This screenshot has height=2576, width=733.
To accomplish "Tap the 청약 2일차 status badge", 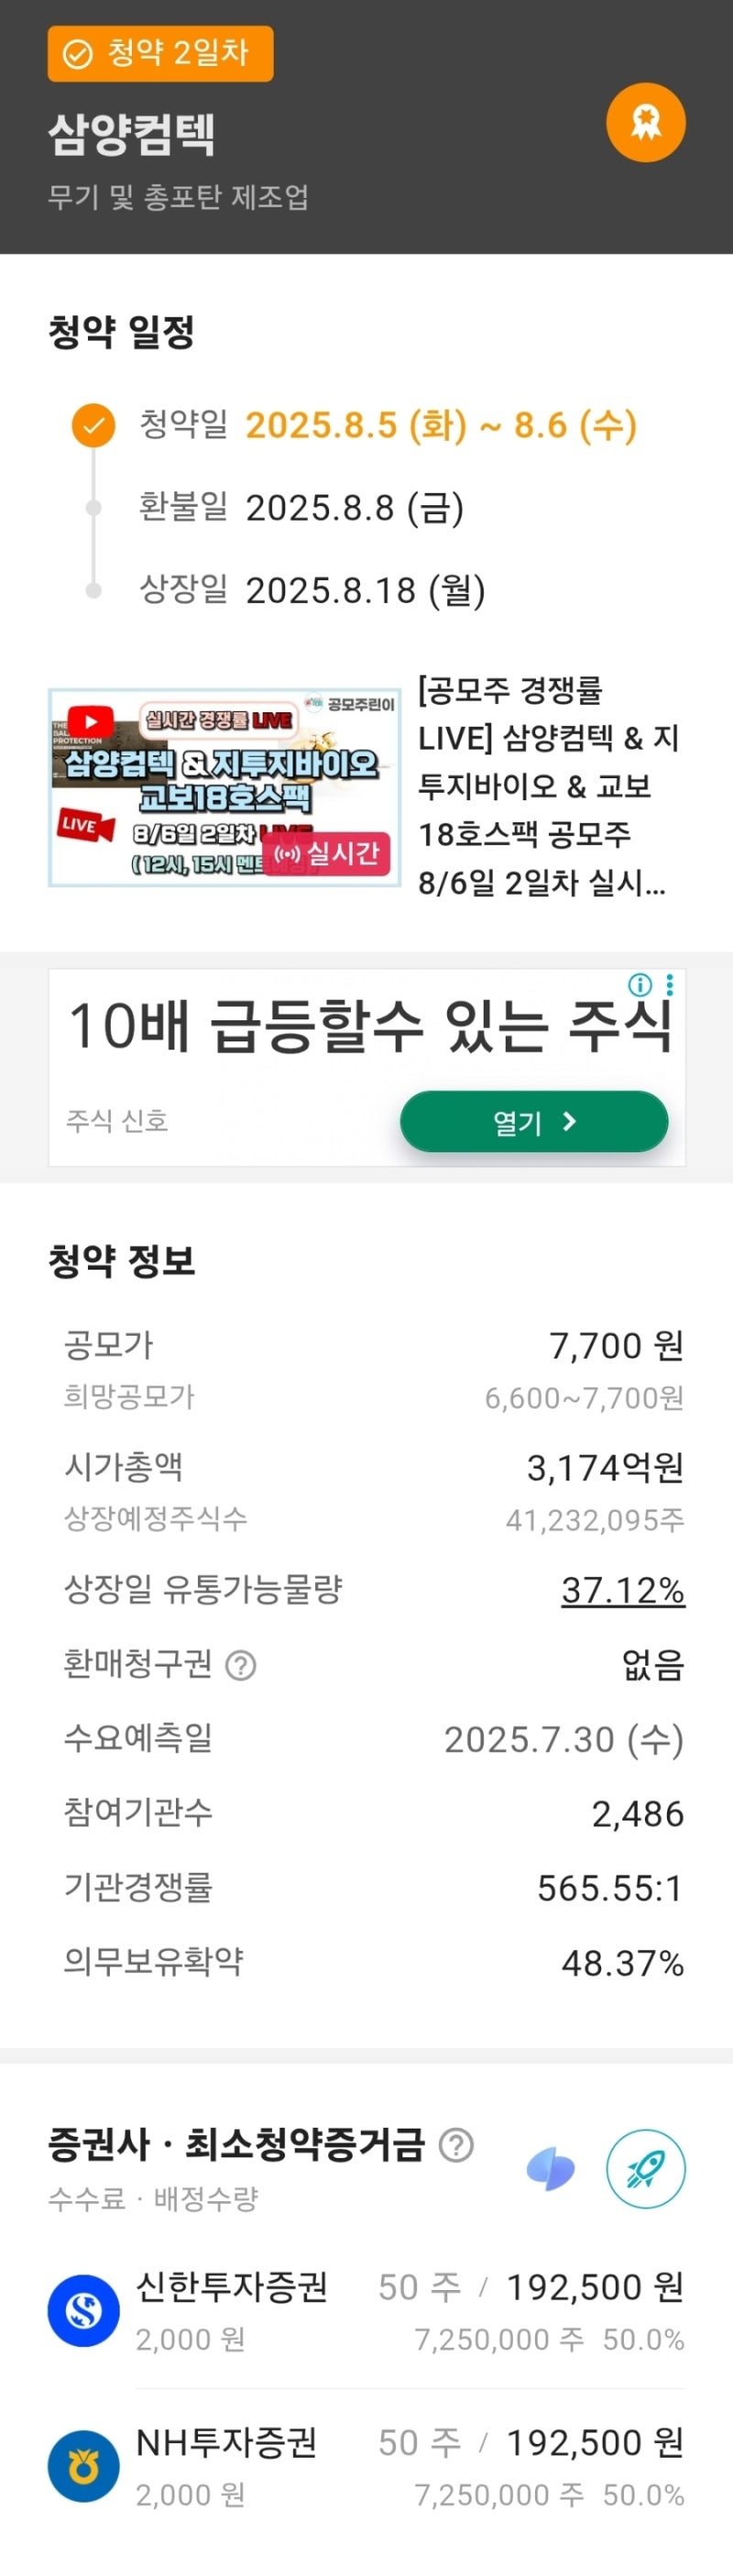I will pos(160,53).
